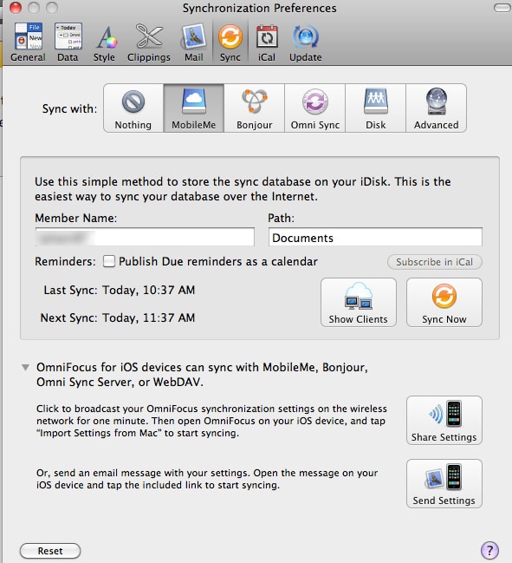Close the Synchronization Preferences window

[x=16, y=8]
